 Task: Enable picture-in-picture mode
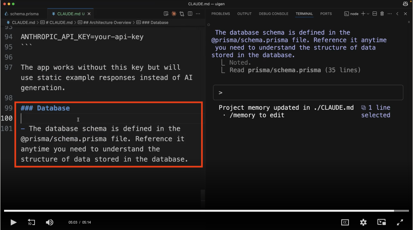(381, 222)
